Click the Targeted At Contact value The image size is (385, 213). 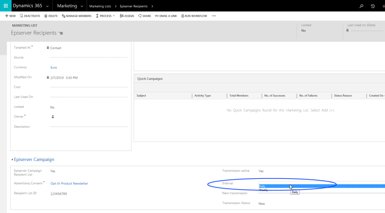tap(56, 48)
